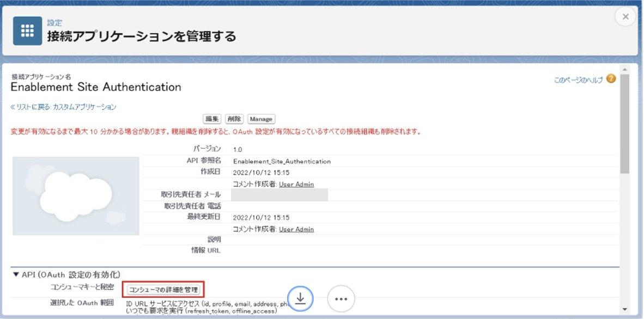
Task: Click the red 変更が有効になるまで warning text
Action: (x=216, y=132)
